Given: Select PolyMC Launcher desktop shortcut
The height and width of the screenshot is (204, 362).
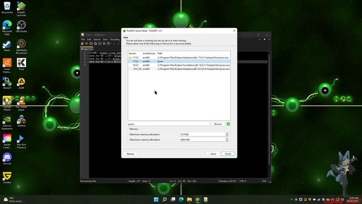Looking at the screenshot, I should pyautogui.click(x=21, y=9).
